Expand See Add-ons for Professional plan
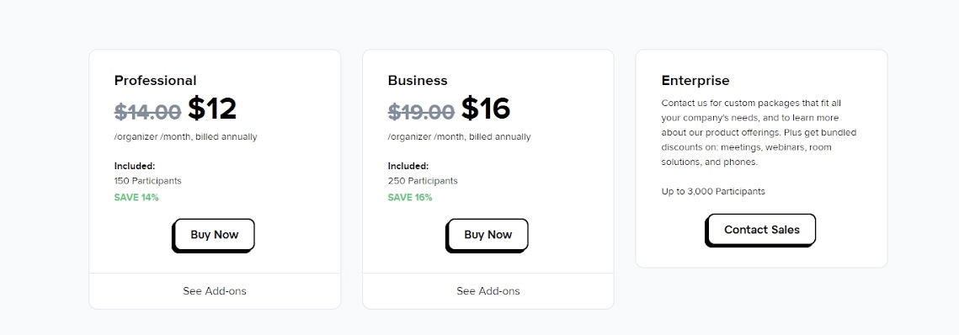The width and height of the screenshot is (959, 335). pyautogui.click(x=215, y=291)
